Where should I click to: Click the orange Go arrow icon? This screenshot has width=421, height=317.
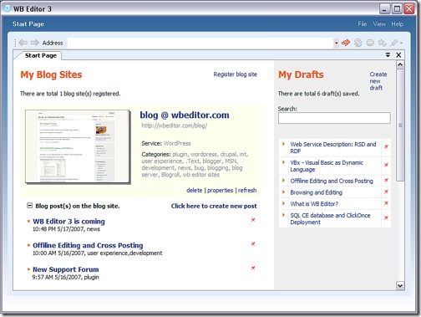point(346,43)
